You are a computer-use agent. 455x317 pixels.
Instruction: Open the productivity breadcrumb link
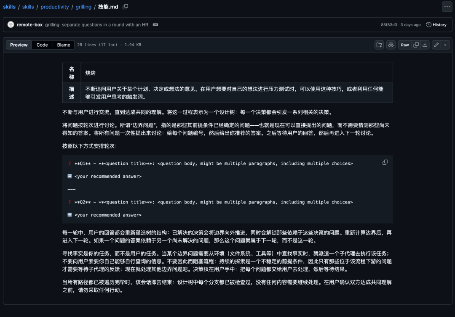[54, 7]
